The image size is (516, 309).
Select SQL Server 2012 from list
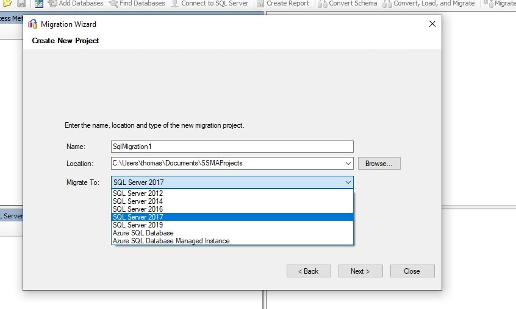click(x=138, y=193)
